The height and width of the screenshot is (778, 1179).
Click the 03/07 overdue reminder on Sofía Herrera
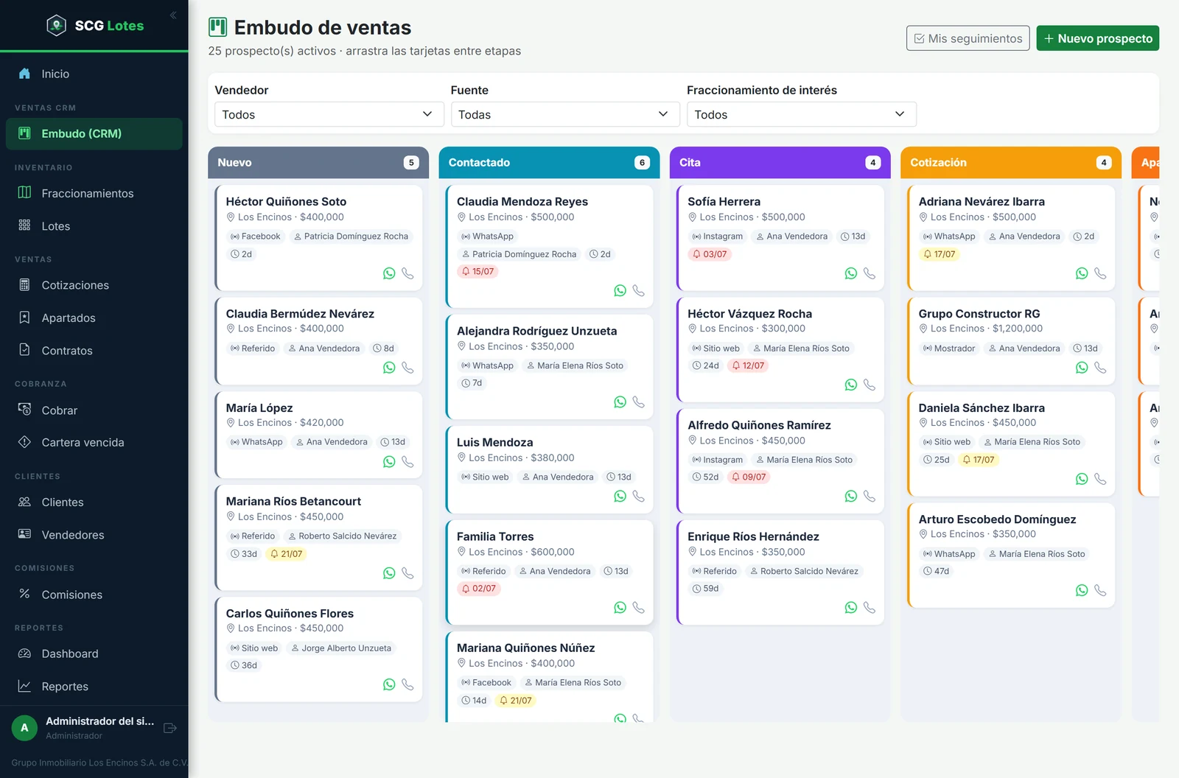tap(710, 254)
